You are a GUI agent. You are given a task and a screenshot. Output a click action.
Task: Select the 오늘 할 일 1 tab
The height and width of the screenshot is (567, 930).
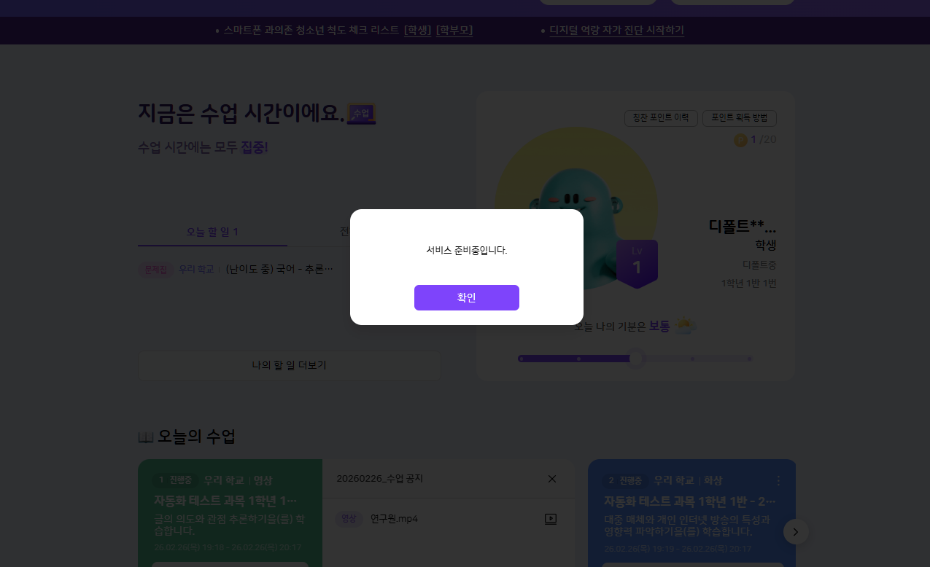coord(212,232)
